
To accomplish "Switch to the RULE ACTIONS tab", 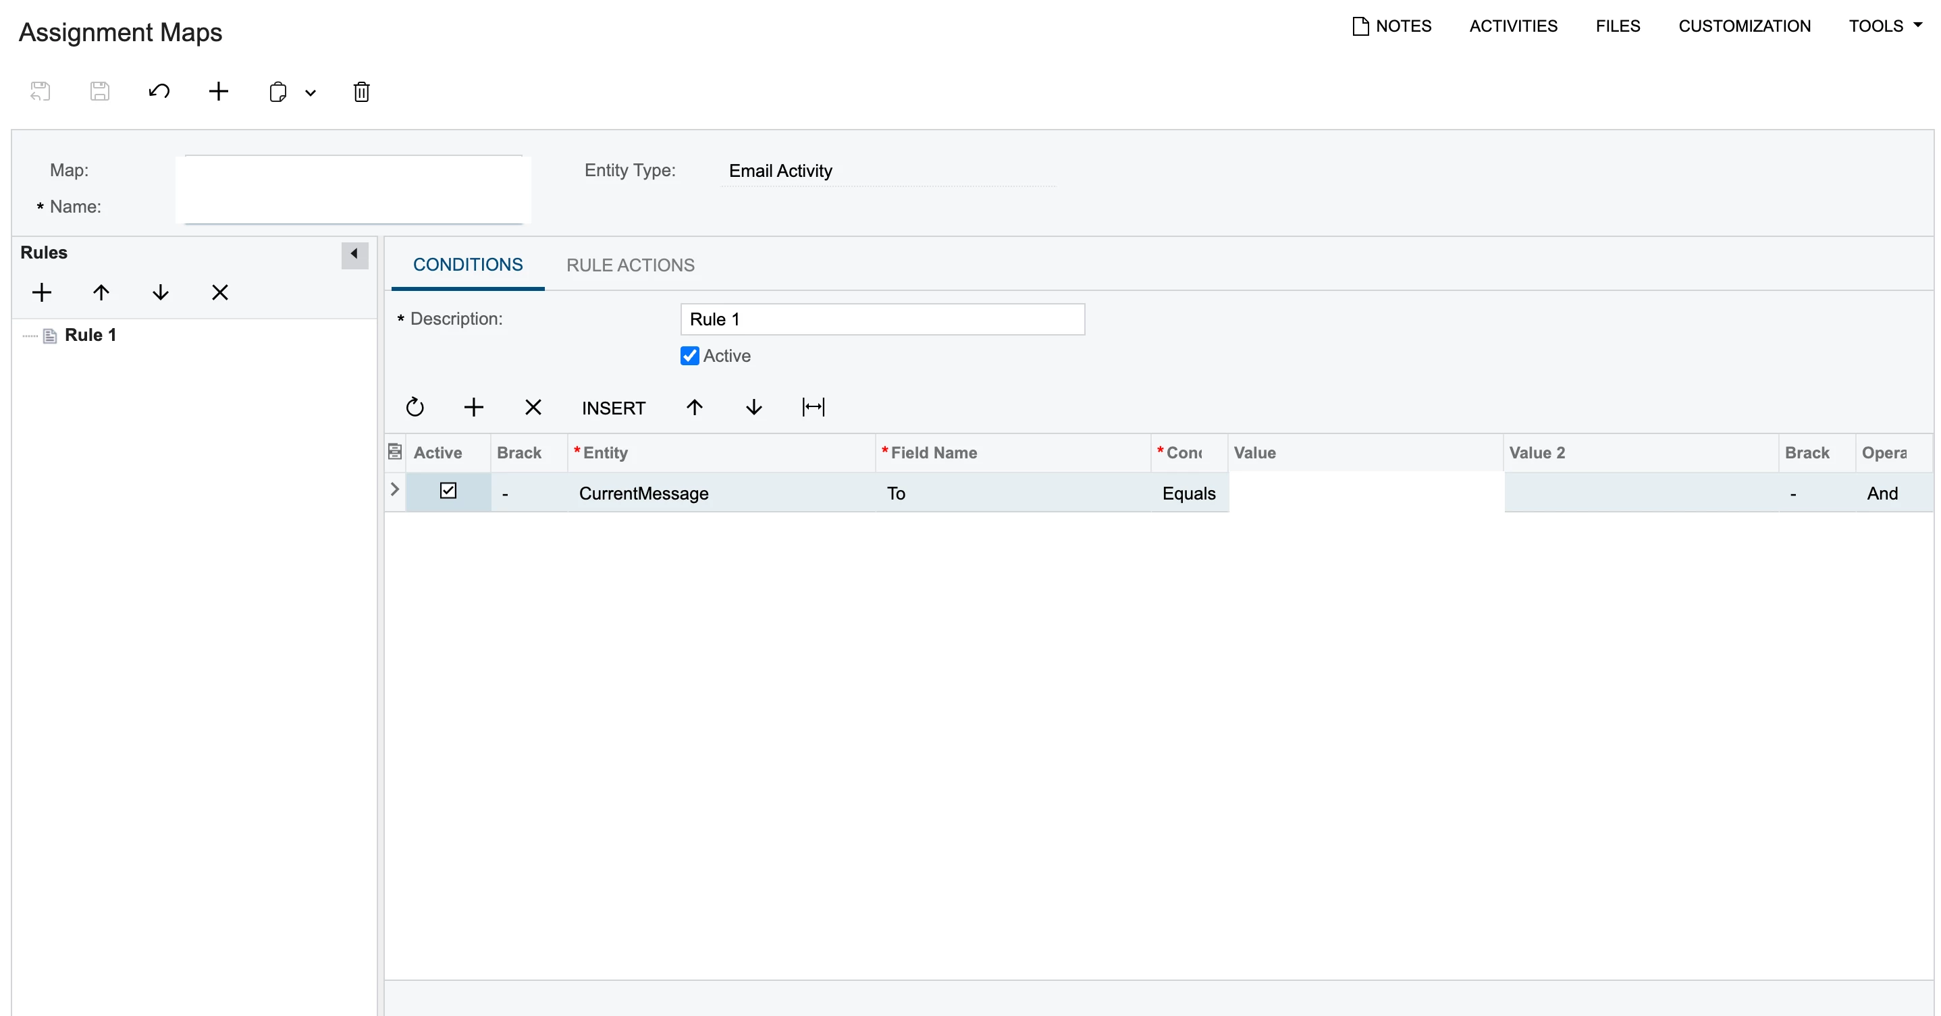I will [x=630, y=265].
